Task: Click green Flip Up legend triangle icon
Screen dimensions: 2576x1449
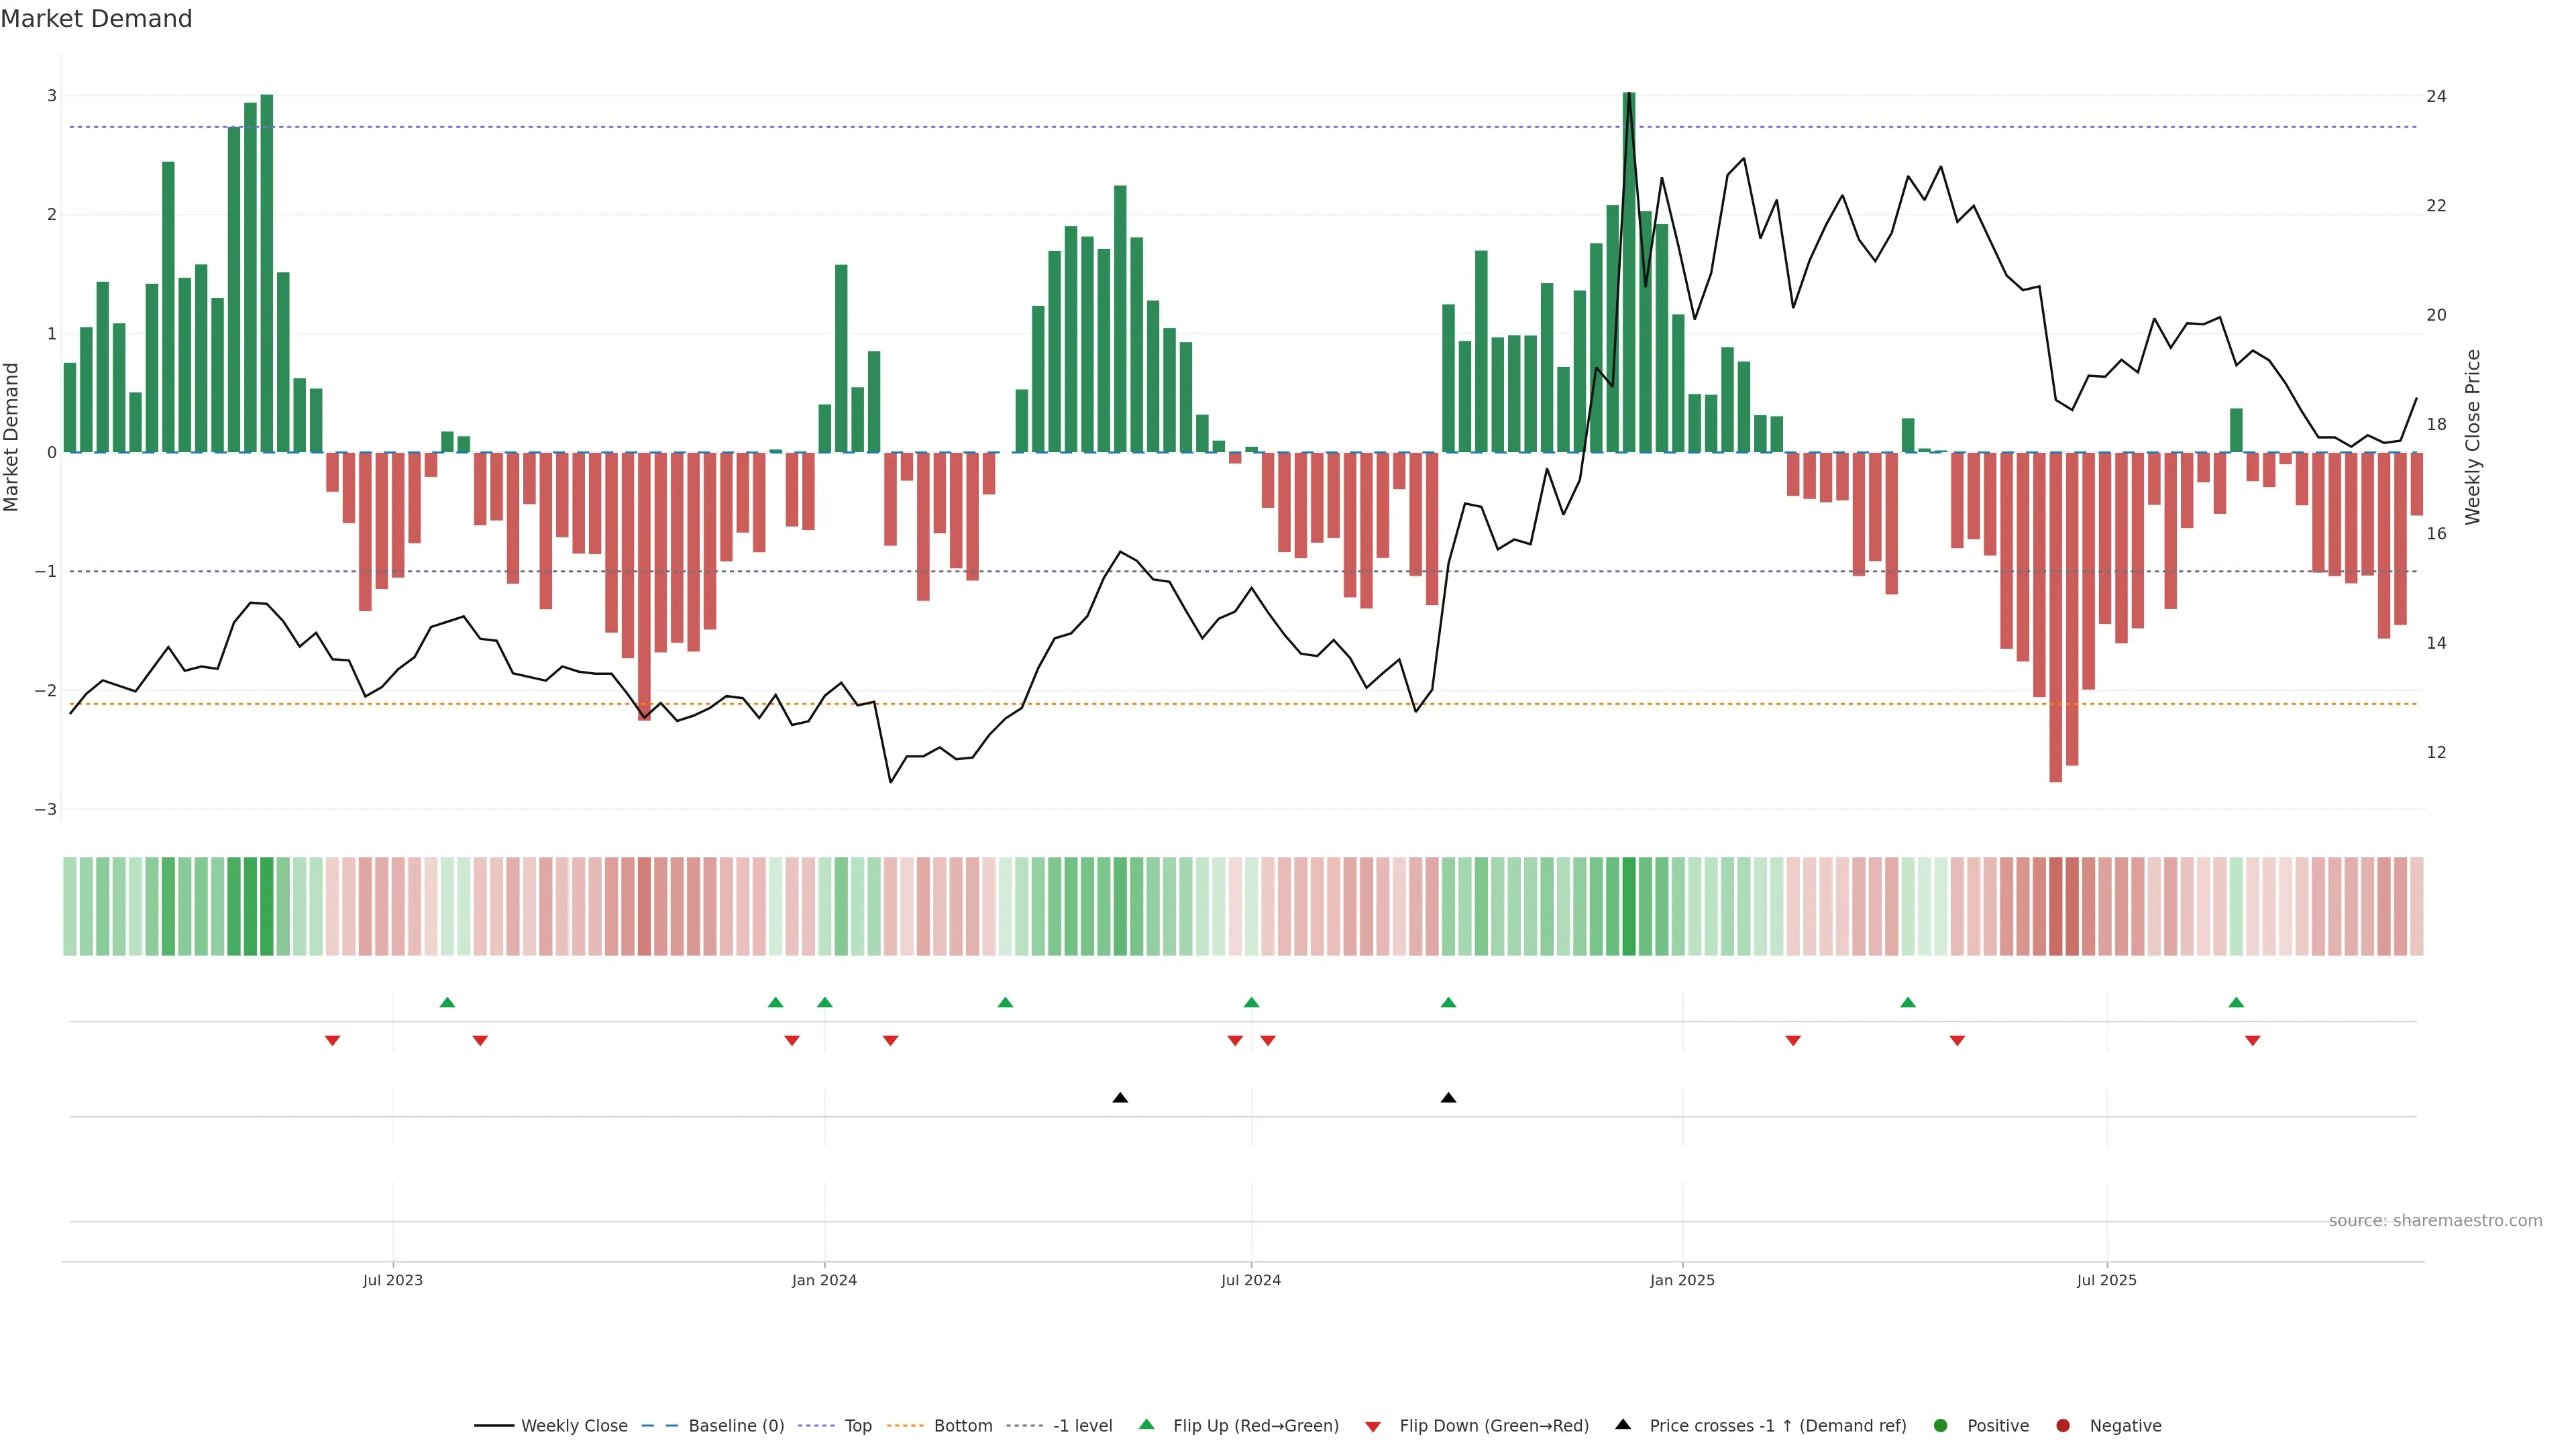Action: 1147,1425
